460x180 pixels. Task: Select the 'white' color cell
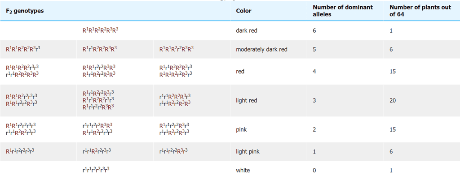point(243,170)
